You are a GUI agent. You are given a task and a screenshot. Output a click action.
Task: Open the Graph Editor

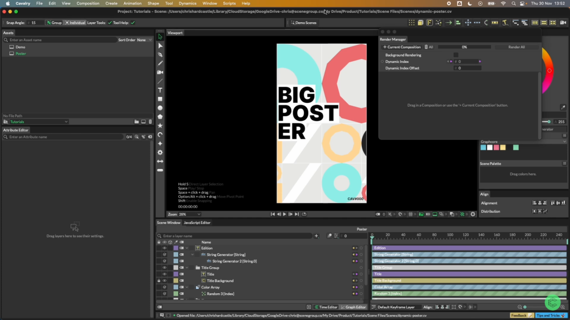[x=353, y=307]
